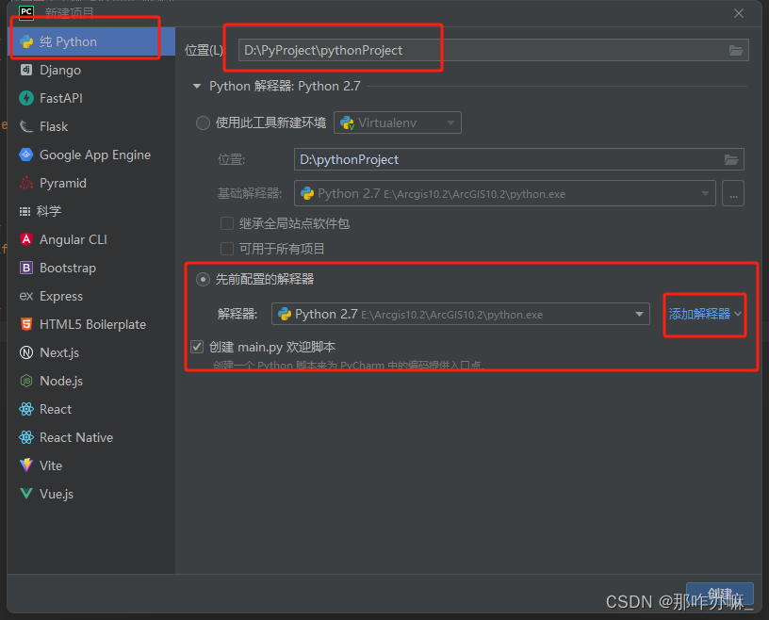Select Node.js list entry
The width and height of the screenshot is (769, 620).
click(91, 381)
